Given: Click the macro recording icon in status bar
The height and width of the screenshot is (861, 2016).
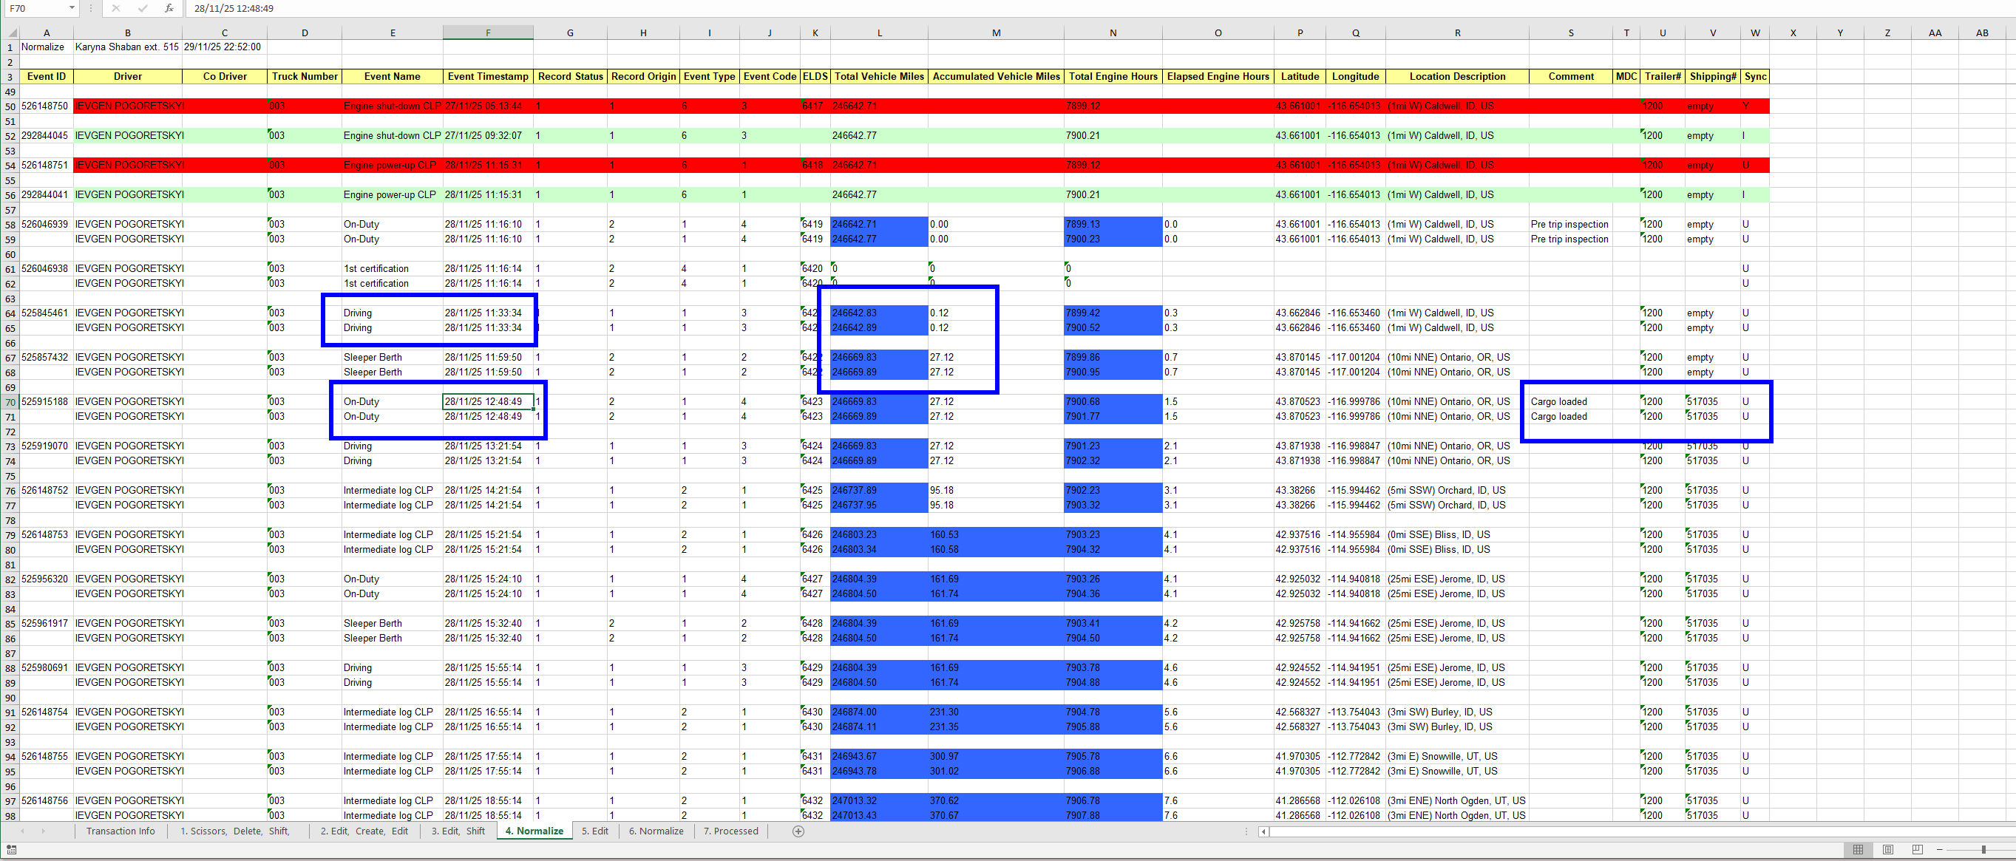Looking at the screenshot, I should 12,849.
